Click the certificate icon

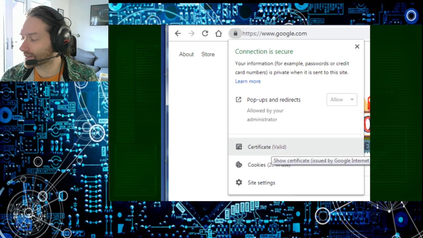(239, 147)
